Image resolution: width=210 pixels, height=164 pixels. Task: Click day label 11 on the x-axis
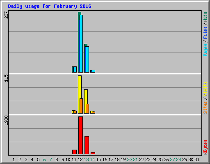(x=74, y=159)
